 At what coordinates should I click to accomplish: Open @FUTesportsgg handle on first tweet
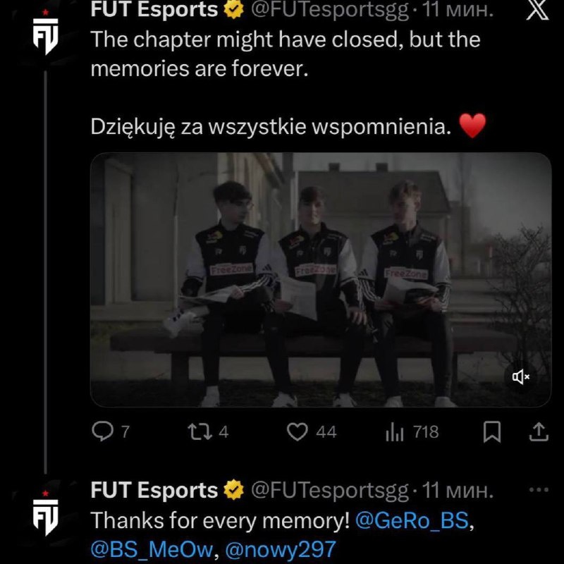point(329,10)
